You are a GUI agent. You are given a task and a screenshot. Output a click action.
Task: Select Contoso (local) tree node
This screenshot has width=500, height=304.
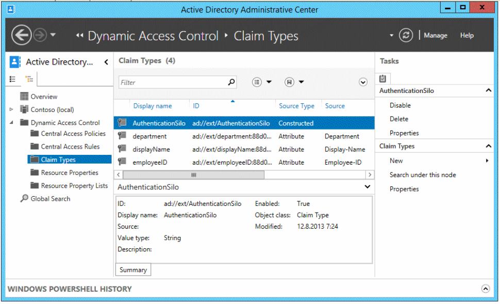click(52, 109)
